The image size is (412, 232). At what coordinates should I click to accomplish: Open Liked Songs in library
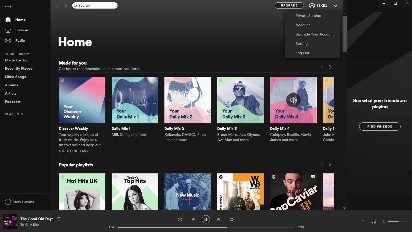(15, 77)
